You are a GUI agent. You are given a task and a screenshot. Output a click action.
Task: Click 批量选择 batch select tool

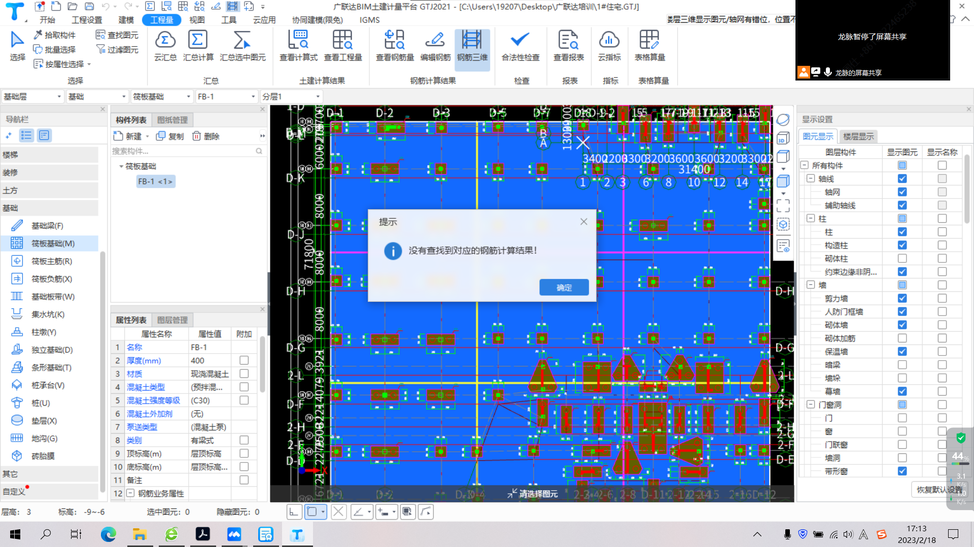point(55,49)
